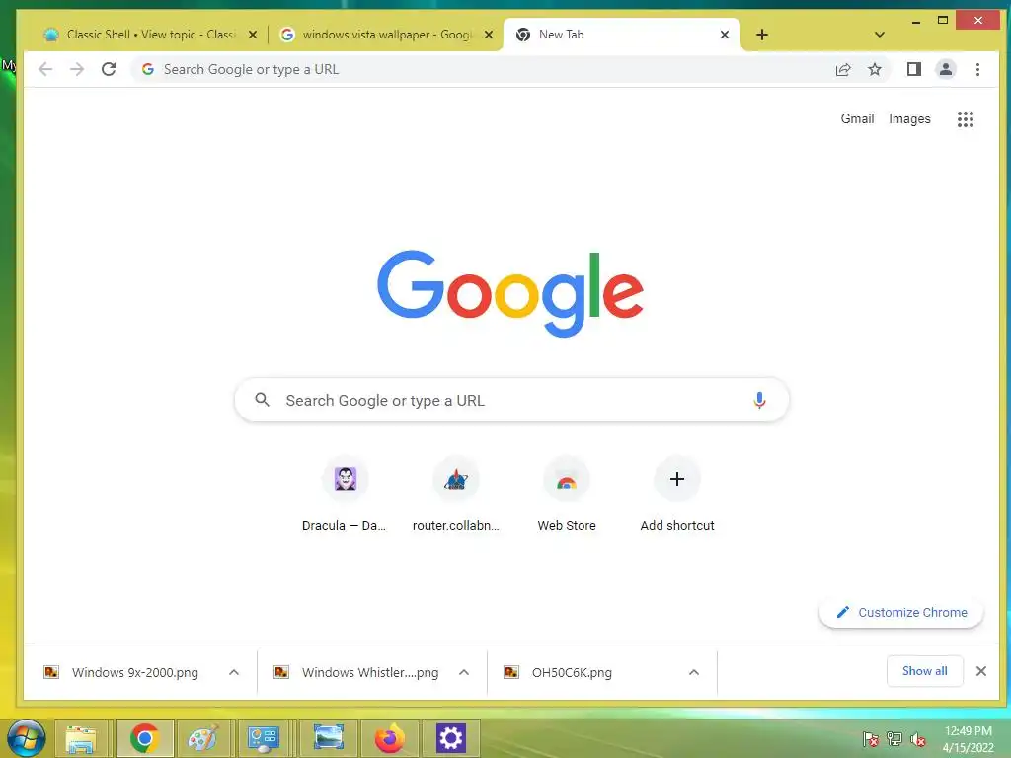
Task: Expand options for Windows Whistler download
Action: pos(464,672)
